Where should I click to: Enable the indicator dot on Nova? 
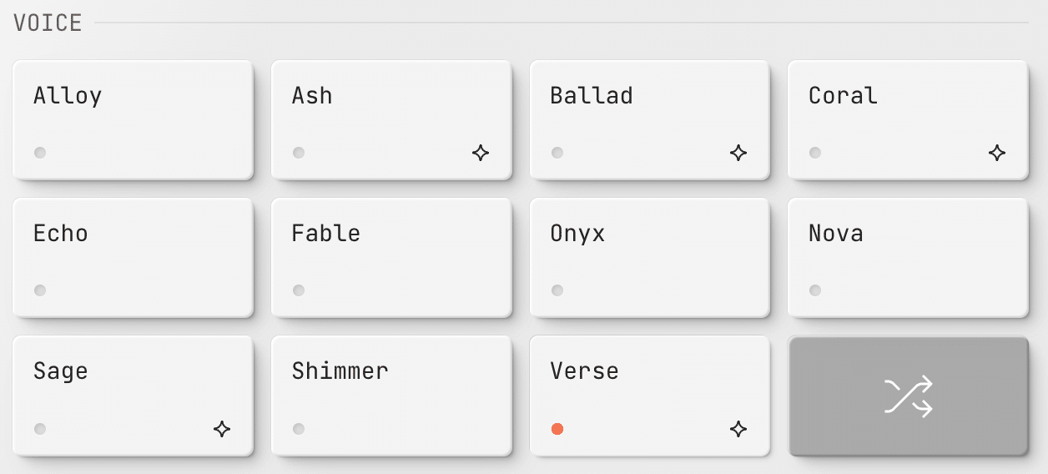point(815,290)
